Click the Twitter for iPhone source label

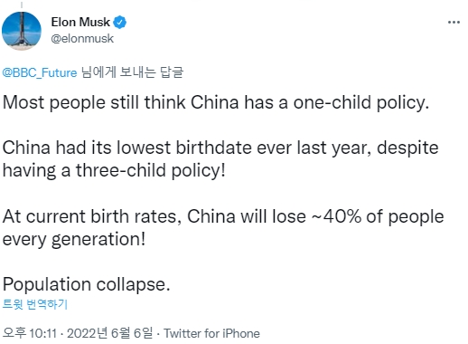click(x=211, y=333)
